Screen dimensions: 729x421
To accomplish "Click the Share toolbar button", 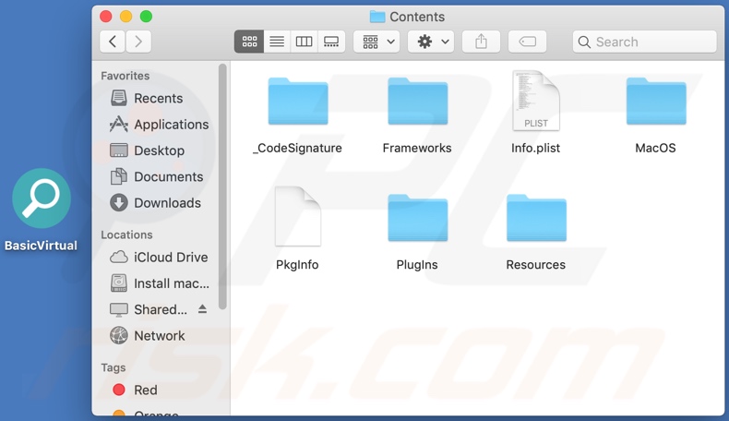I will pos(481,42).
